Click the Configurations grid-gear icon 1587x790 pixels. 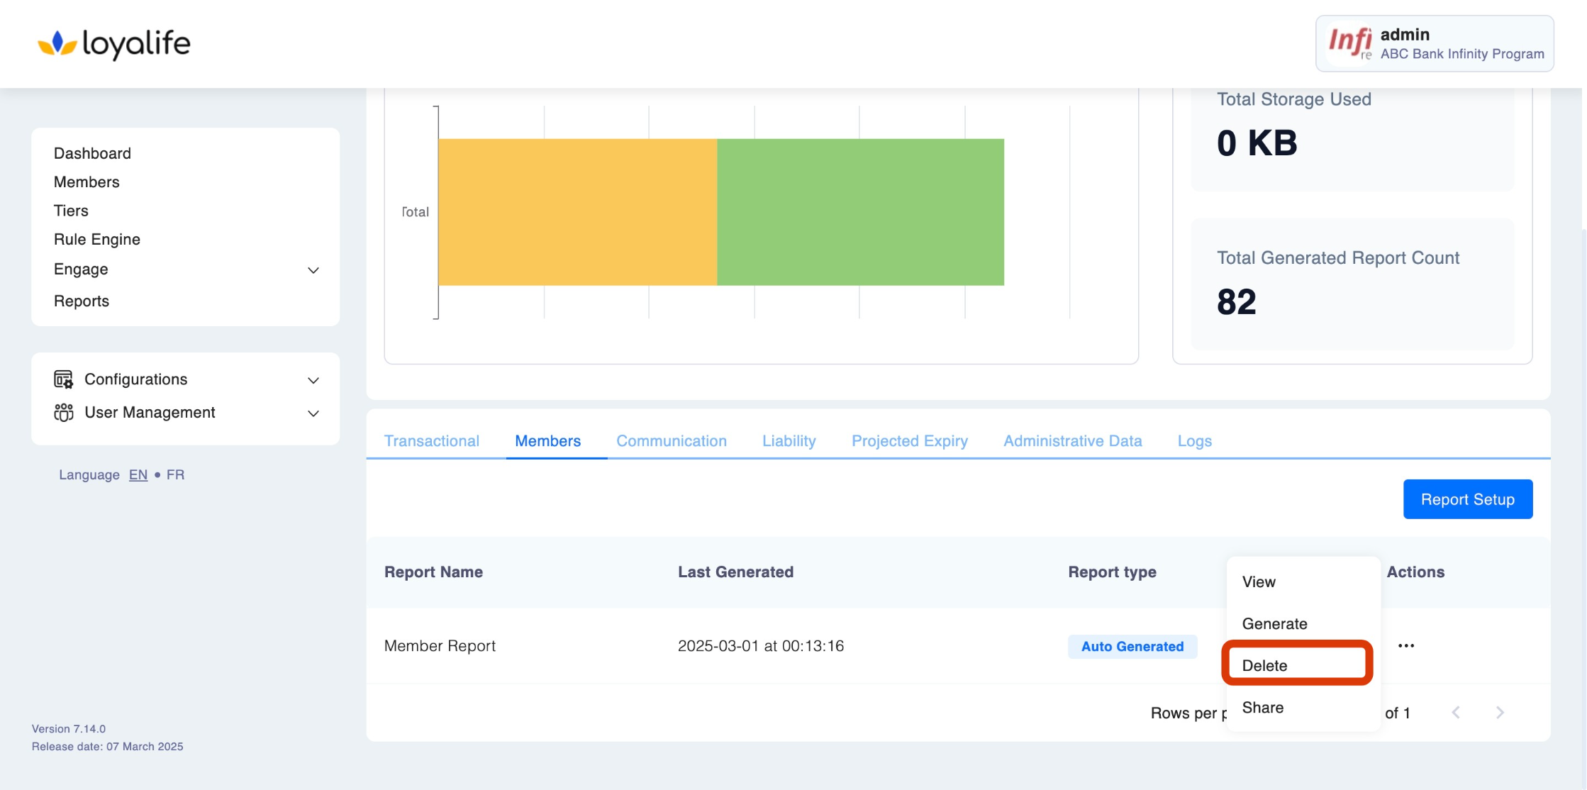(64, 379)
